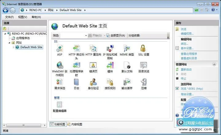This screenshot has height=135, width=221.
Task: Open HTTP 重定向 feature
Action: [93, 50]
